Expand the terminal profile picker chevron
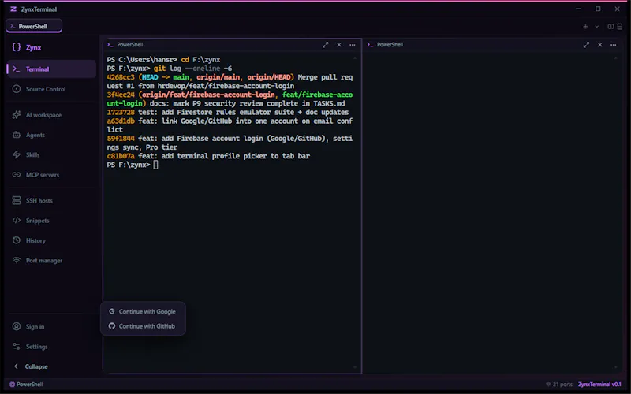The width and height of the screenshot is (631, 394). (597, 27)
